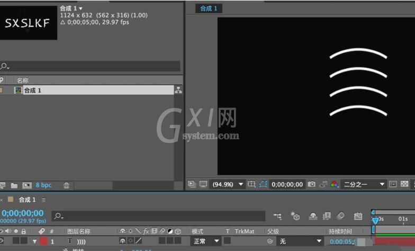Click the Interpret Footage icon

click(x=3, y=185)
